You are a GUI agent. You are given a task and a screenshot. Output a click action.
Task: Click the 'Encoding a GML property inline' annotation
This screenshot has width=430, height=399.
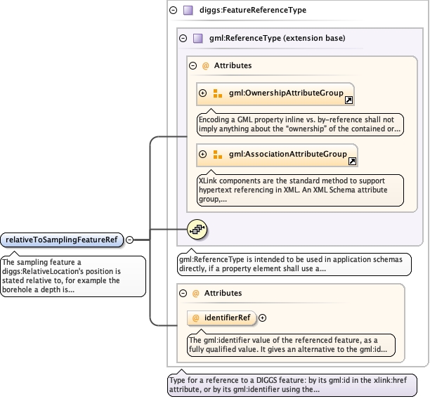300,124
